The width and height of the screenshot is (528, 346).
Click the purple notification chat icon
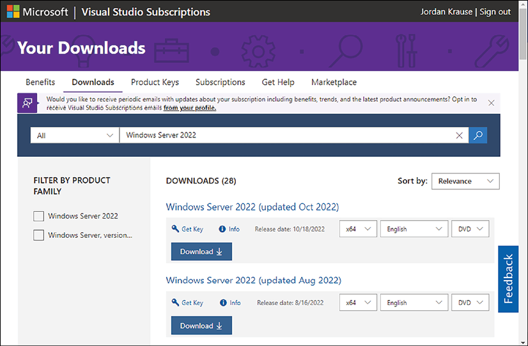27,103
